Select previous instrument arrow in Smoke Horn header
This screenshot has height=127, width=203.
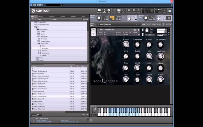(x=129, y=30)
